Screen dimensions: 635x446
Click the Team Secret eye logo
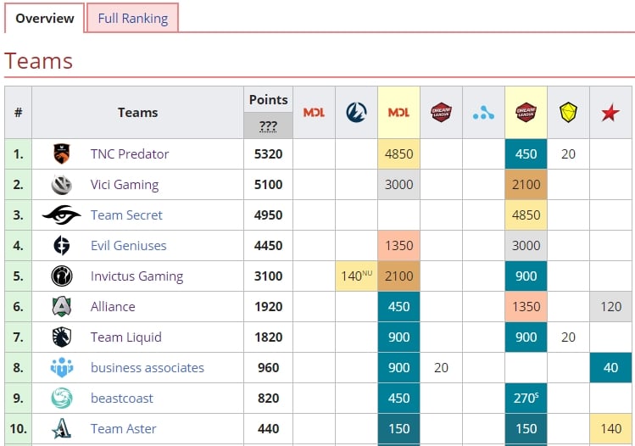pos(62,215)
